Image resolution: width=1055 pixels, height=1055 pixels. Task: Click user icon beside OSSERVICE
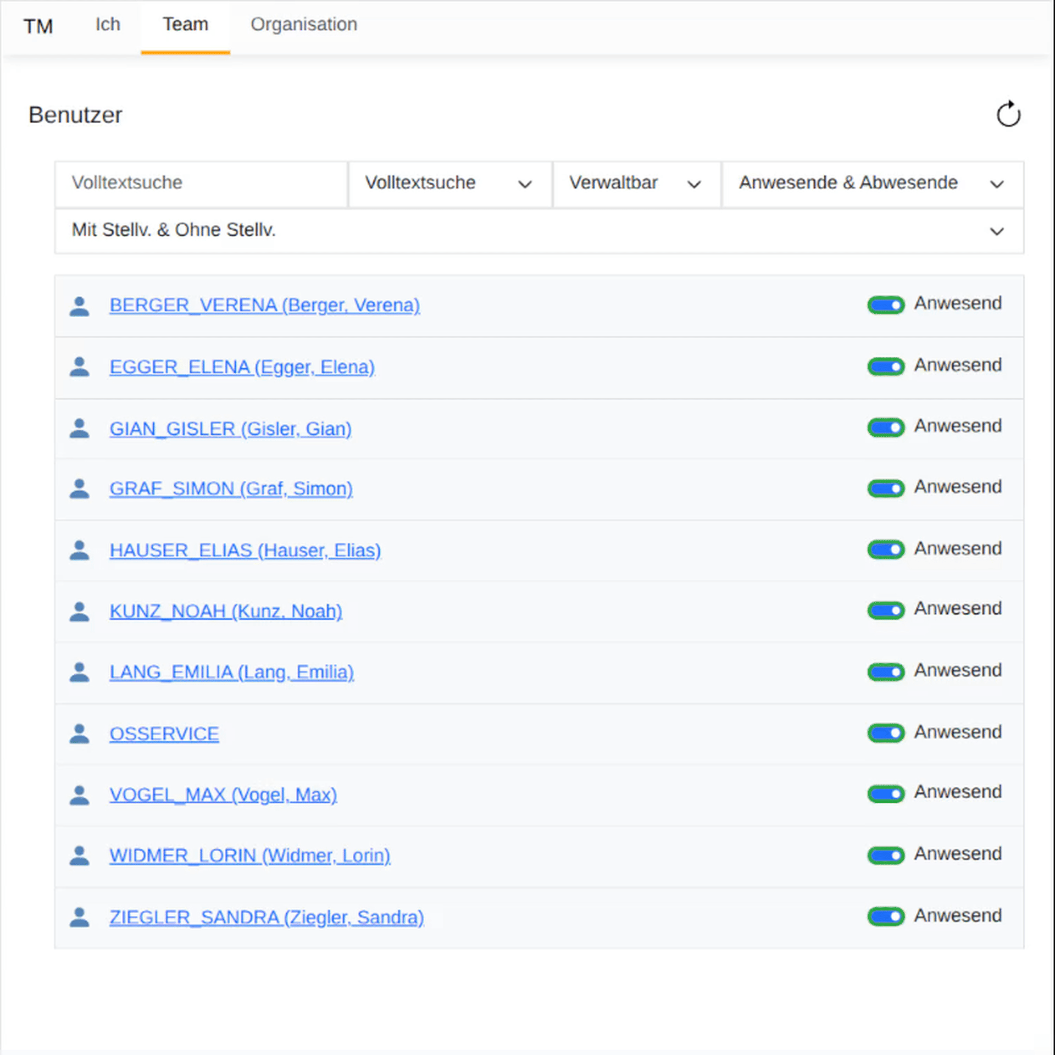point(79,734)
